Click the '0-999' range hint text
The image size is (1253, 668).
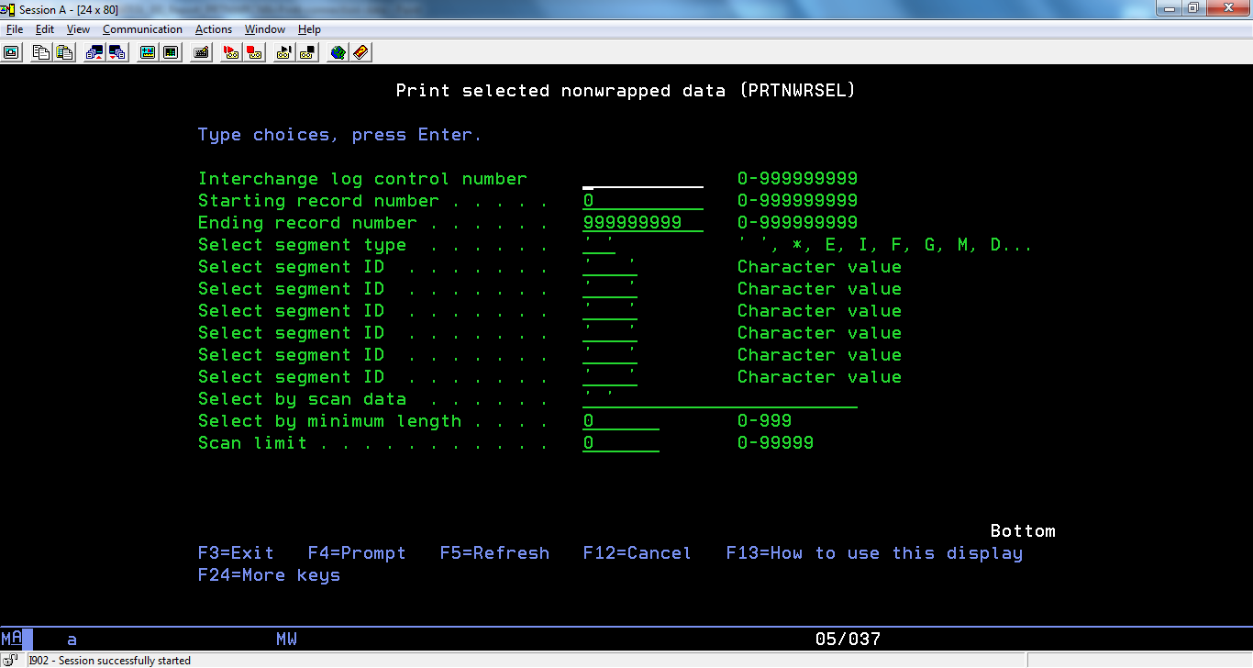(x=764, y=421)
